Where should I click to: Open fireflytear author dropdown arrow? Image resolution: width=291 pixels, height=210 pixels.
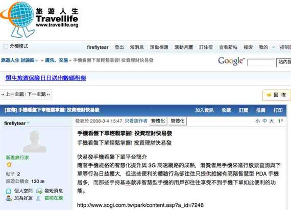point(28,123)
